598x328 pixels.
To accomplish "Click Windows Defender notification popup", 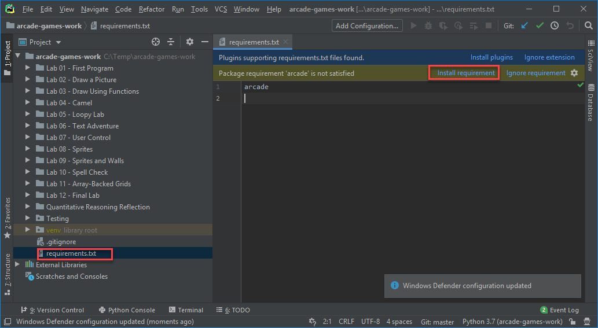I will [482, 286].
